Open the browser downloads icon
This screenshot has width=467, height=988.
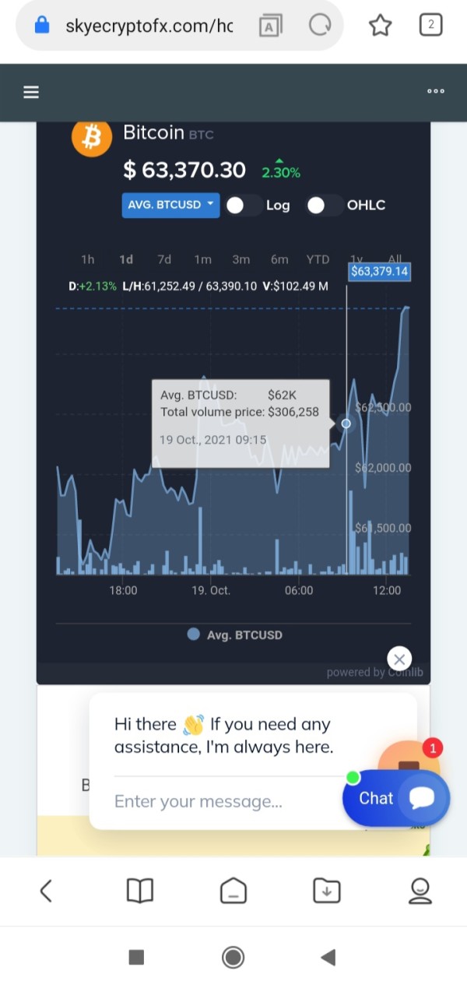point(327,890)
